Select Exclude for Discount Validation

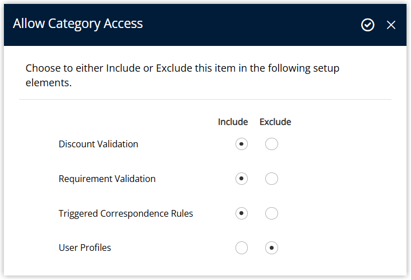271,144
